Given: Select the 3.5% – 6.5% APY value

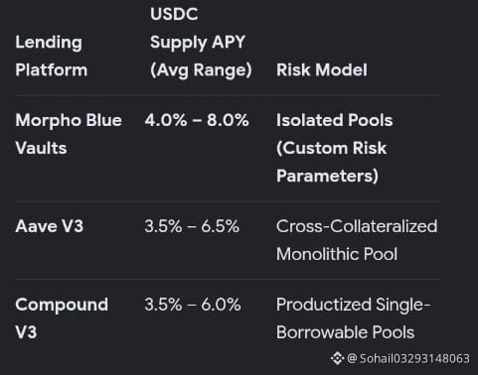Looking at the screenshot, I should pos(192,226).
